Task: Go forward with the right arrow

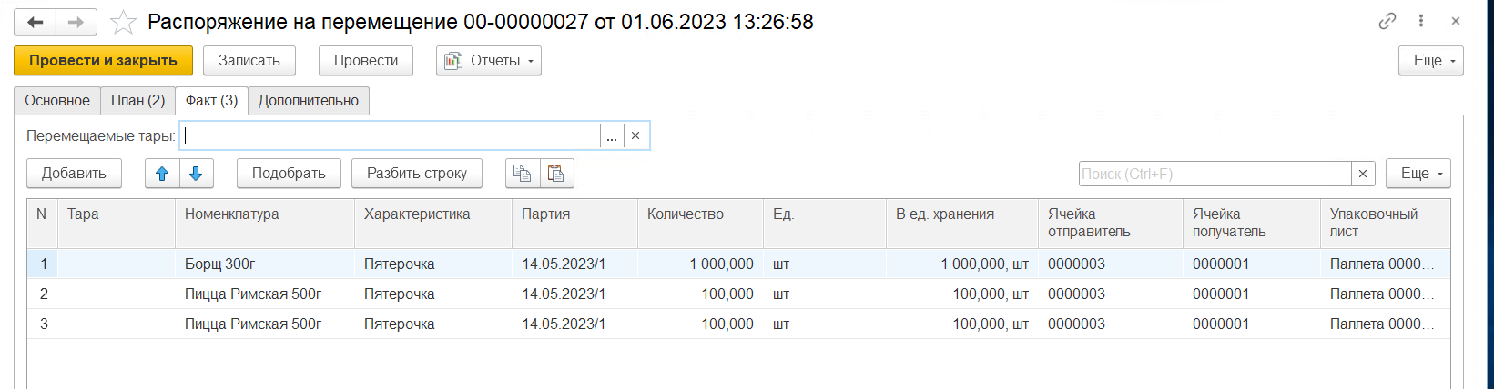Action: 76,23
